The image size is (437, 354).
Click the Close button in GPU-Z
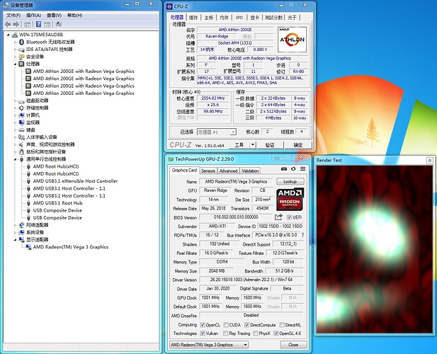pyautogui.click(x=293, y=345)
